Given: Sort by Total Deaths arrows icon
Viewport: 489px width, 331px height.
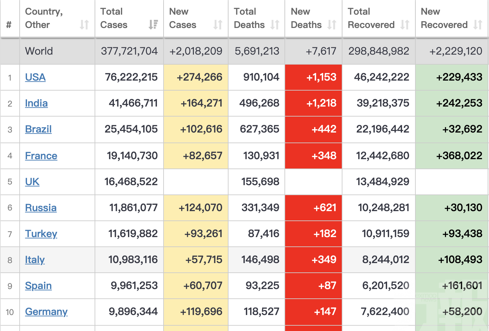Looking at the screenshot, I should pos(275,25).
